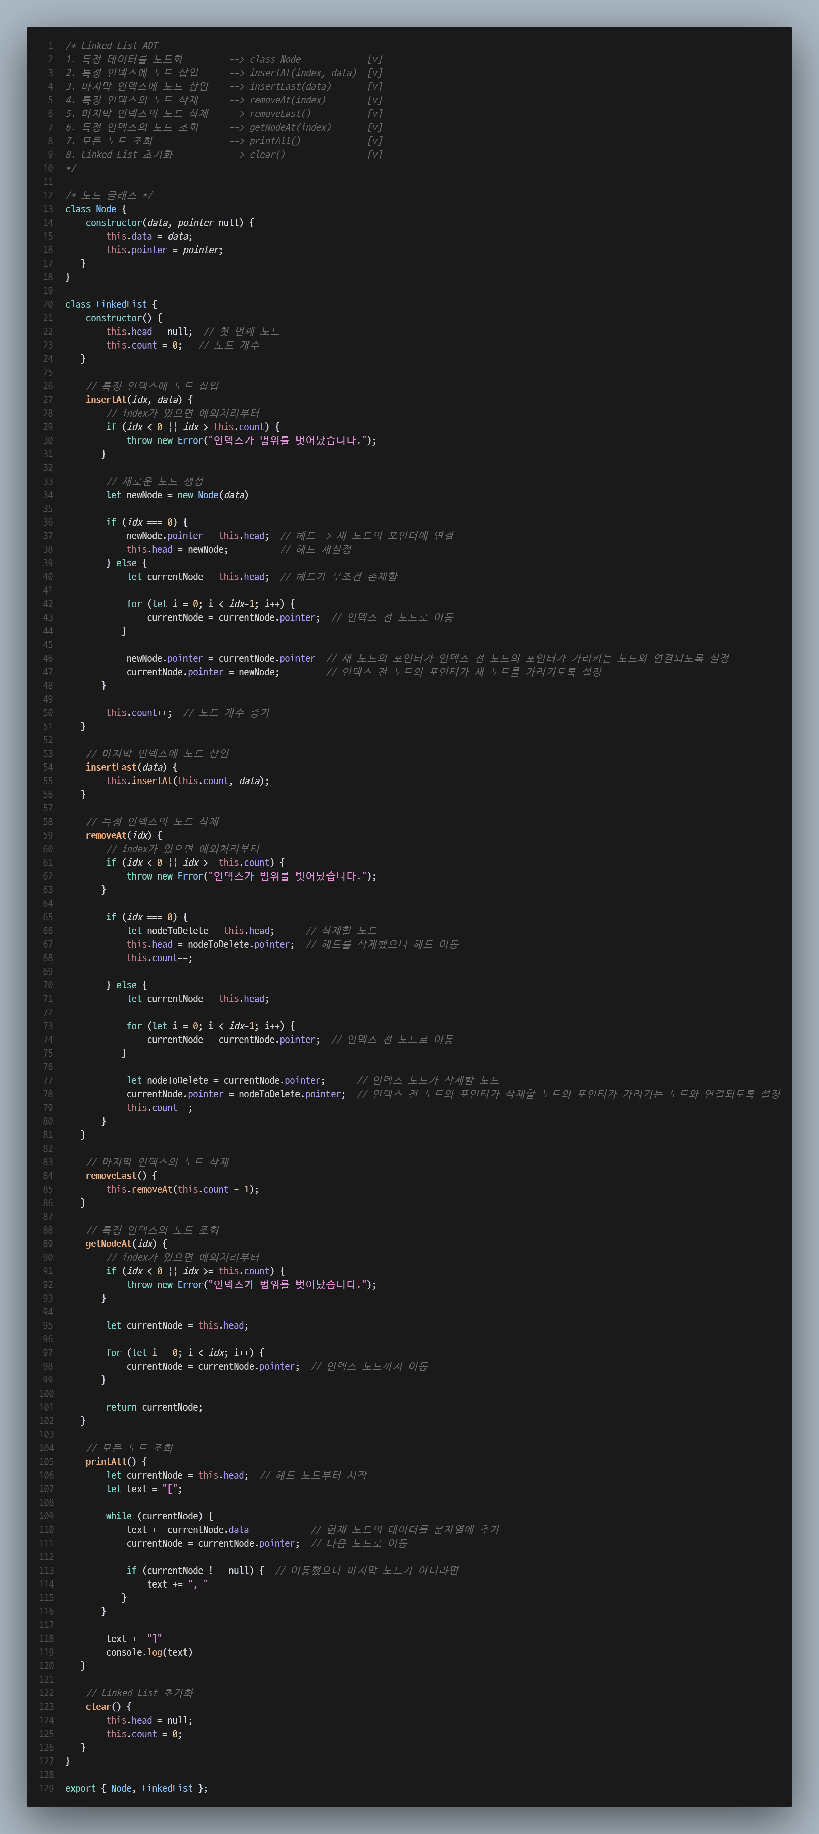The image size is (819, 1834).
Task: Click 'let nodeToDelete = this.head;' line
Action: [200, 931]
